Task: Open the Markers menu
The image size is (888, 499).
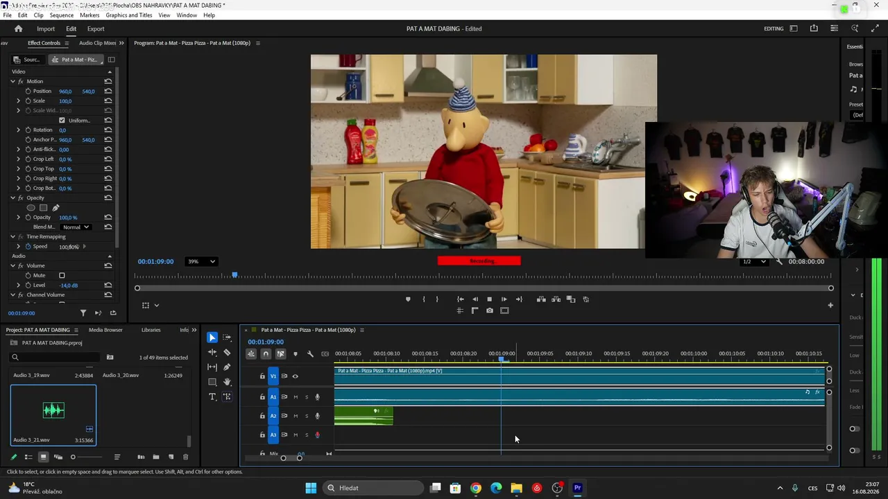Action: click(89, 15)
